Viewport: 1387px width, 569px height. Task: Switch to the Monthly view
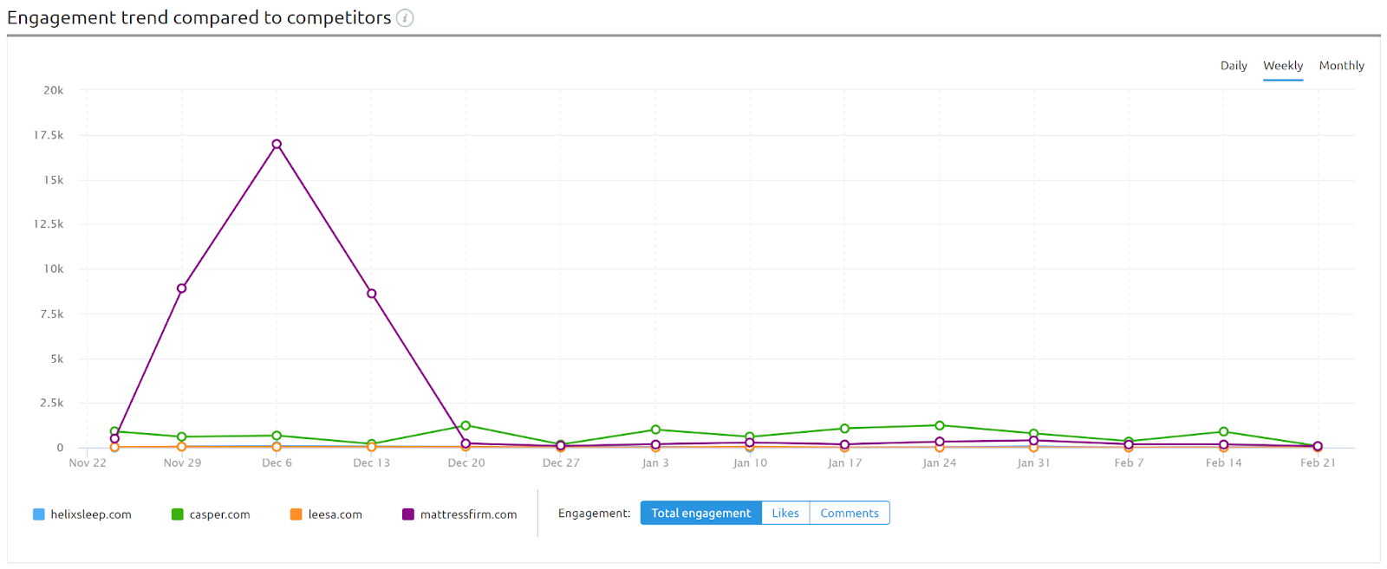[x=1340, y=65]
